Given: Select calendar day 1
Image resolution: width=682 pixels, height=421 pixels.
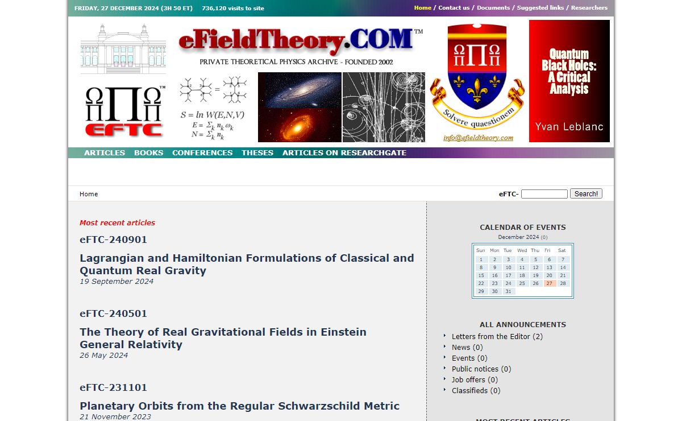Looking at the screenshot, I should (481, 259).
